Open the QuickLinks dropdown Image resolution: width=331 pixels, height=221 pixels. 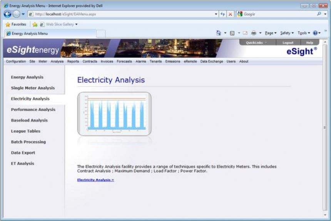[256, 43]
